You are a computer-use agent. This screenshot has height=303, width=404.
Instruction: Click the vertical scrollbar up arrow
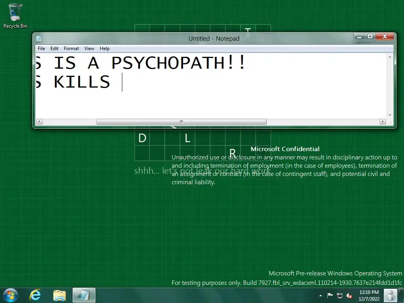pos(390,57)
